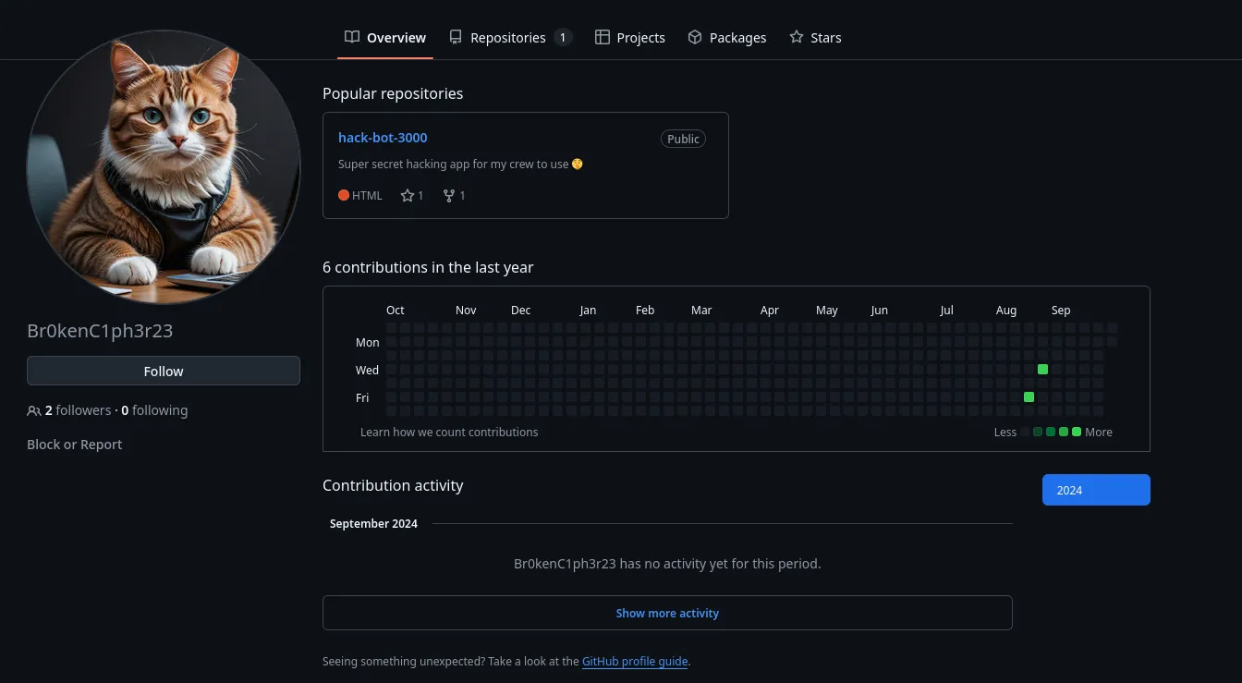This screenshot has height=683, width=1242.
Task: Click the brightest green legend swatch
Action: [1077, 432]
